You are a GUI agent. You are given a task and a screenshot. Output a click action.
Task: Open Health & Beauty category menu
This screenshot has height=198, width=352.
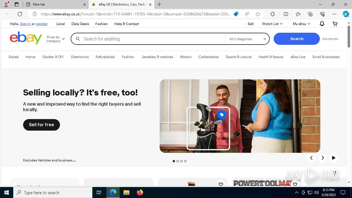[271, 57]
